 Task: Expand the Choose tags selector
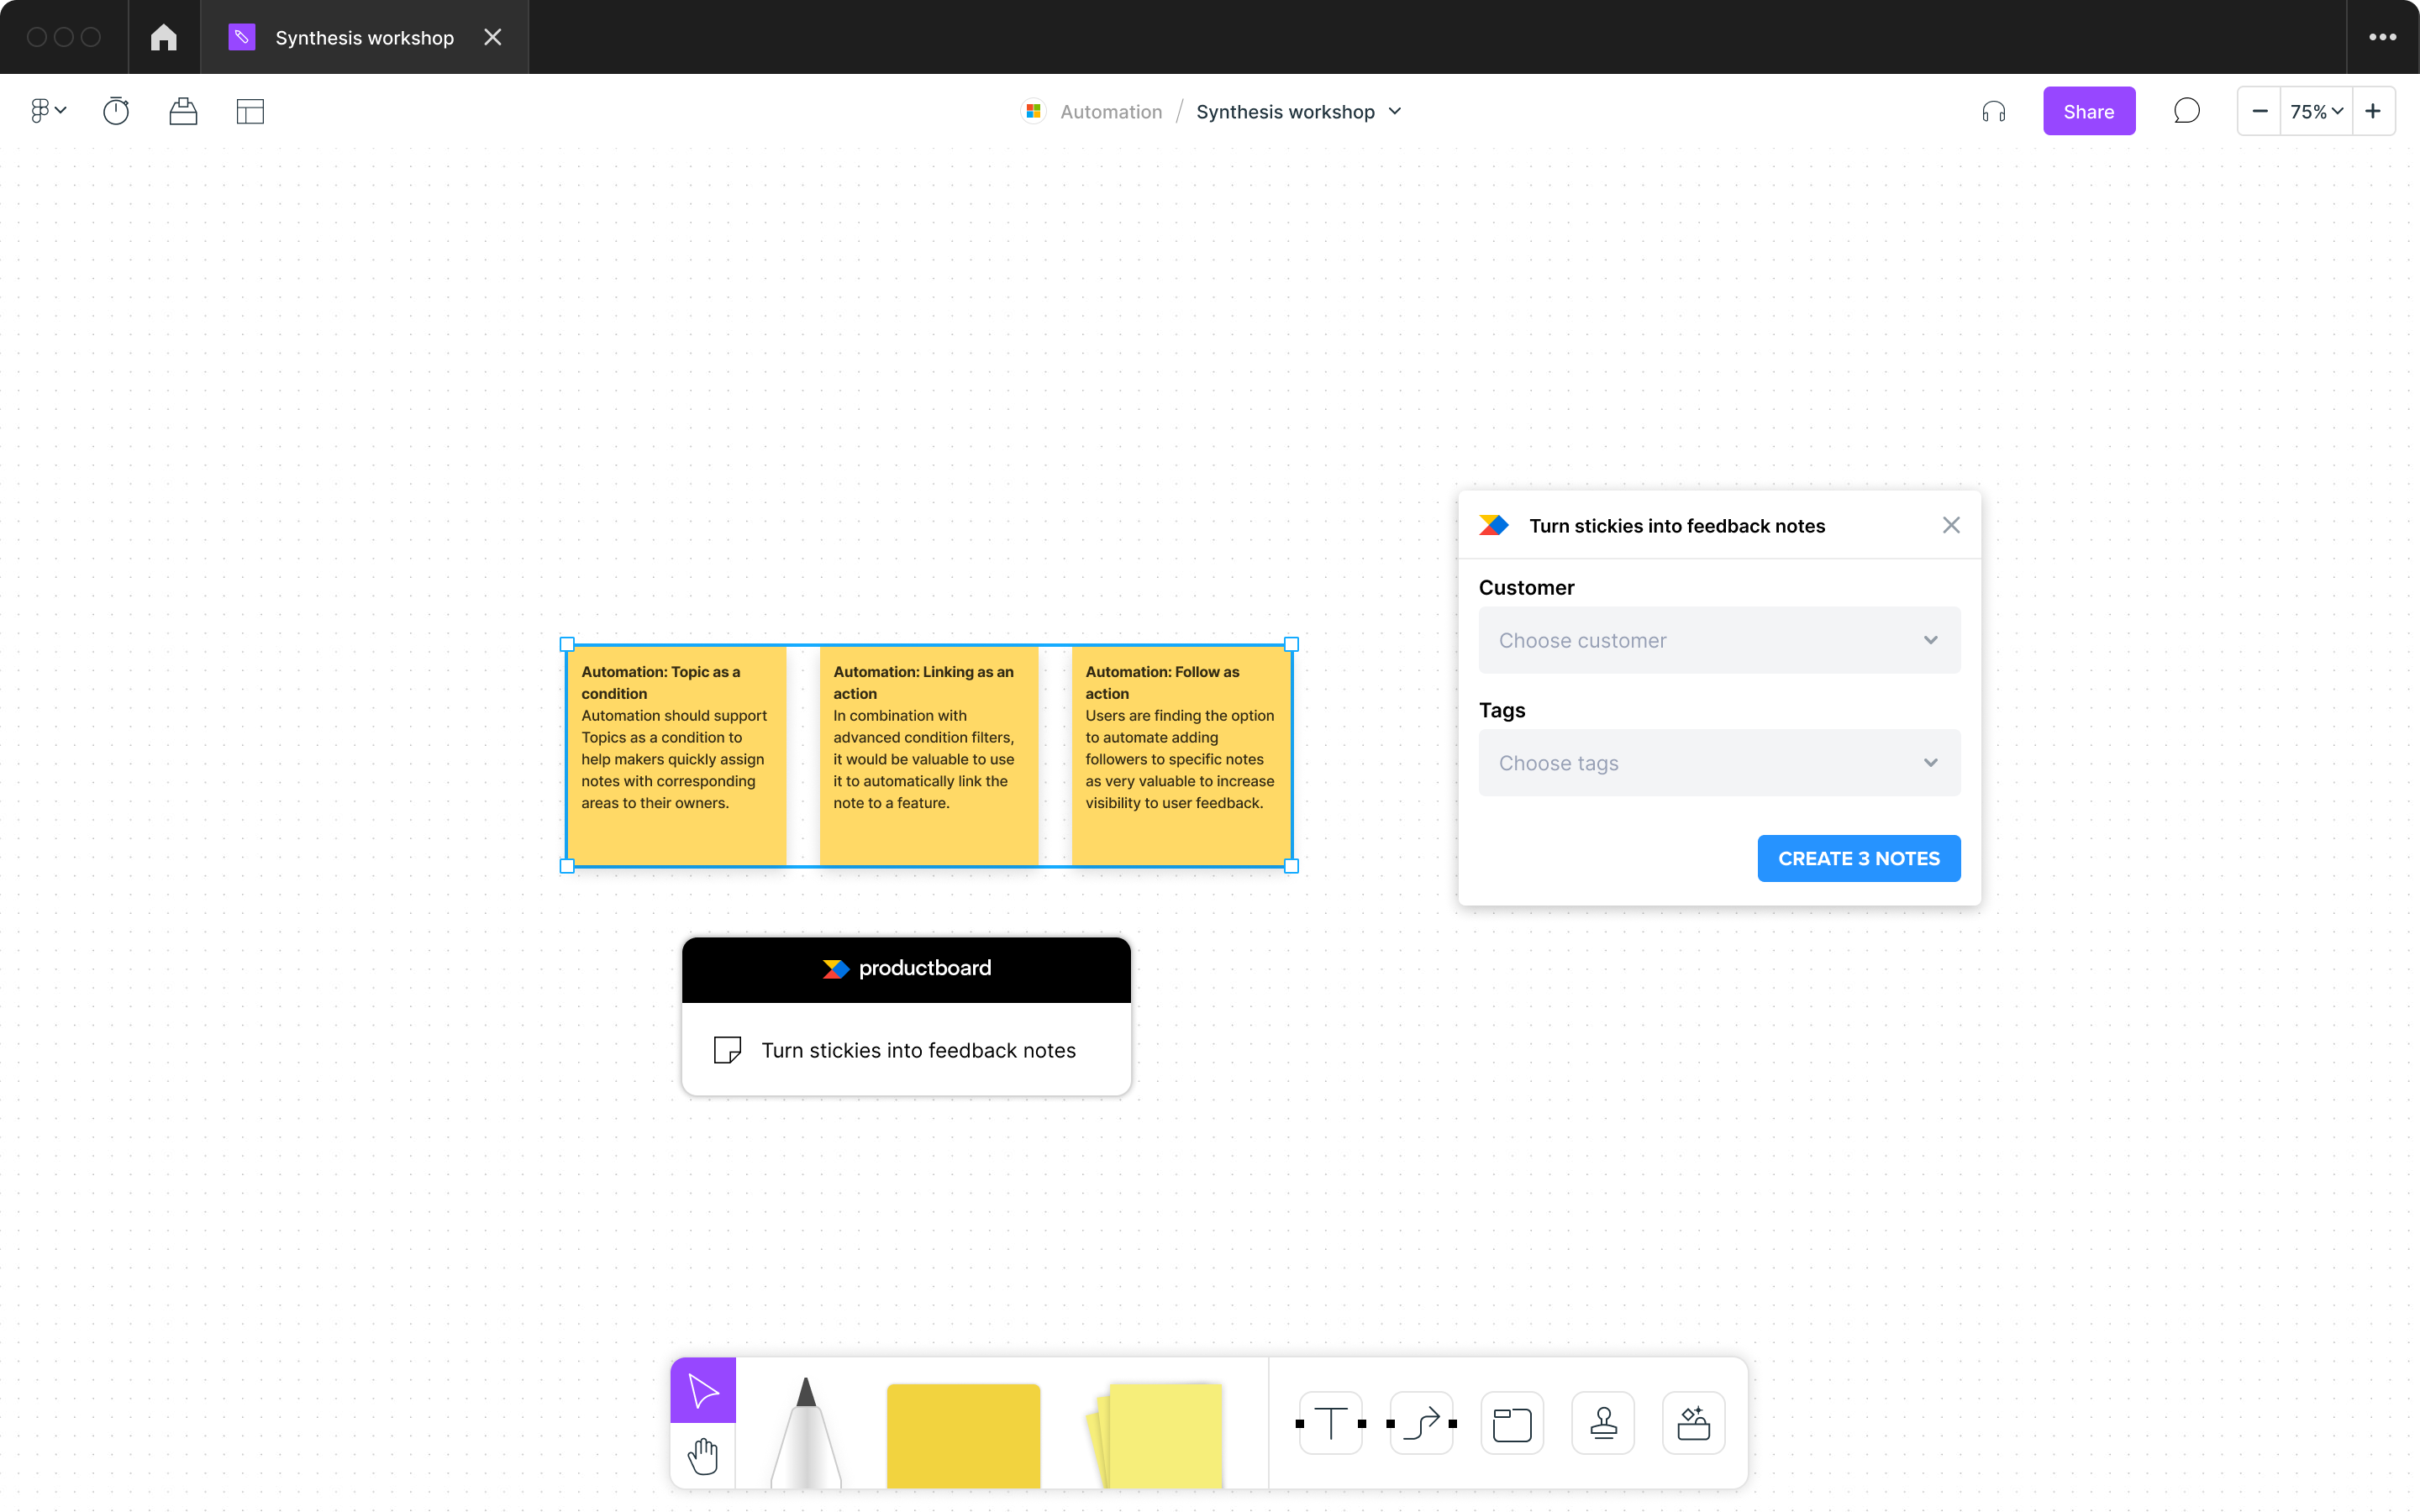click(1718, 762)
